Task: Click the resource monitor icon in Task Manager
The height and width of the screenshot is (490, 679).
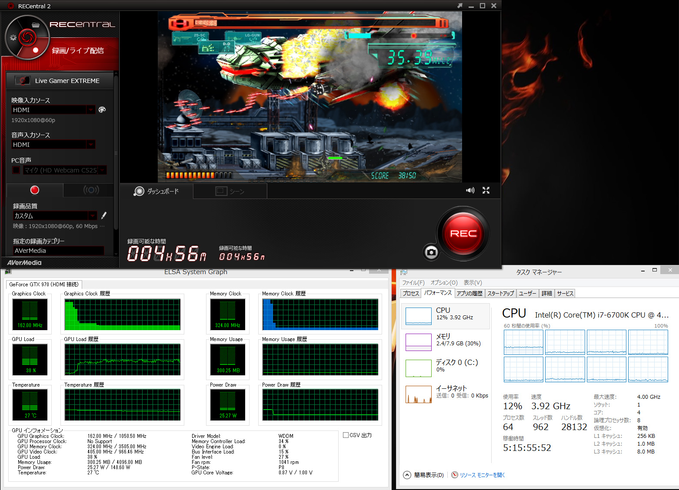Action: (455, 475)
